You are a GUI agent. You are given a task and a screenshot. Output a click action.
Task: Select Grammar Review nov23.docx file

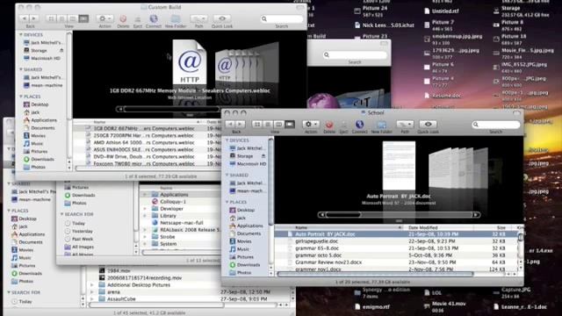tap(397, 262)
